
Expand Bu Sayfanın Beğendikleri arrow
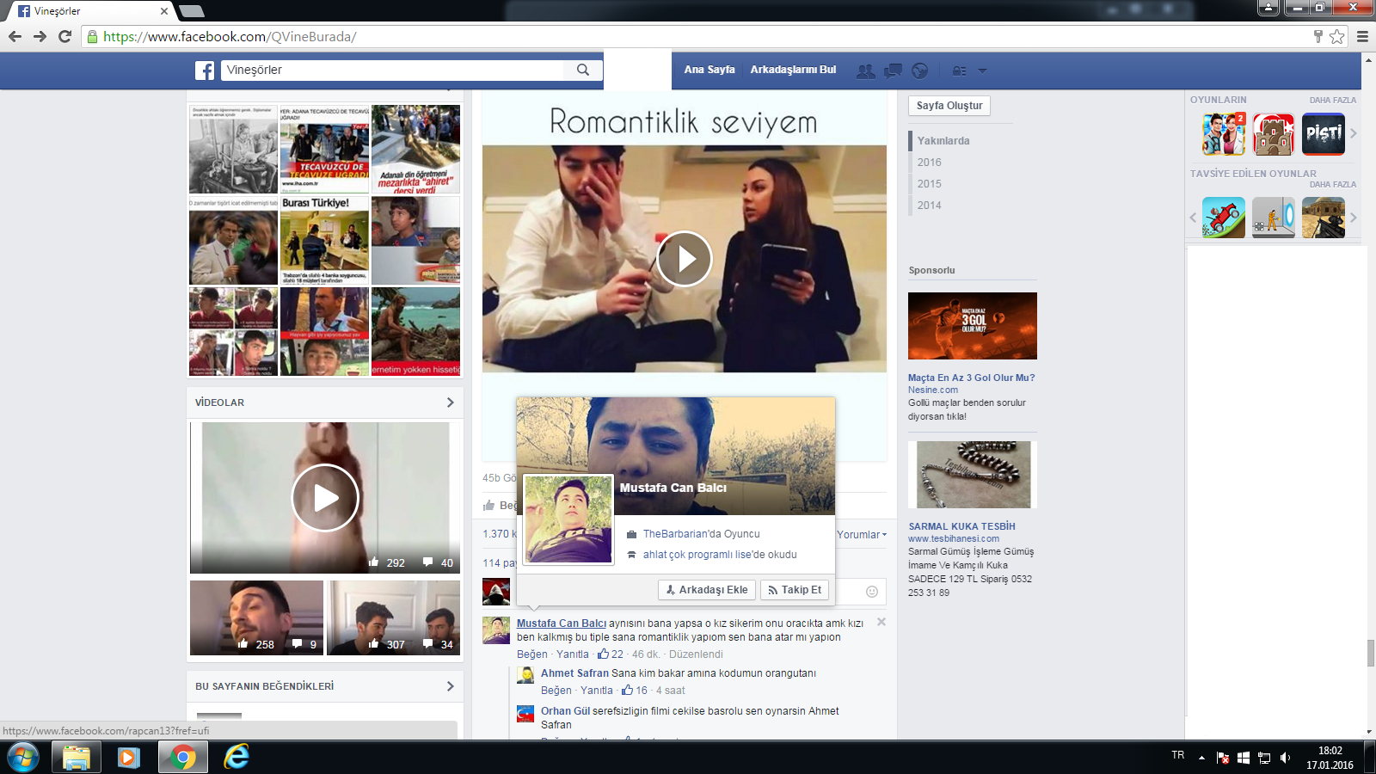coord(450,686)
